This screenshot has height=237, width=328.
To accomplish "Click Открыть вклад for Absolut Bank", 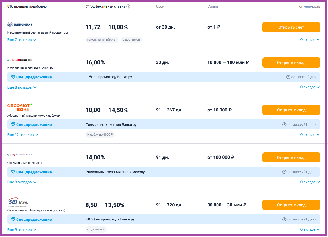I will pos(291,110).
